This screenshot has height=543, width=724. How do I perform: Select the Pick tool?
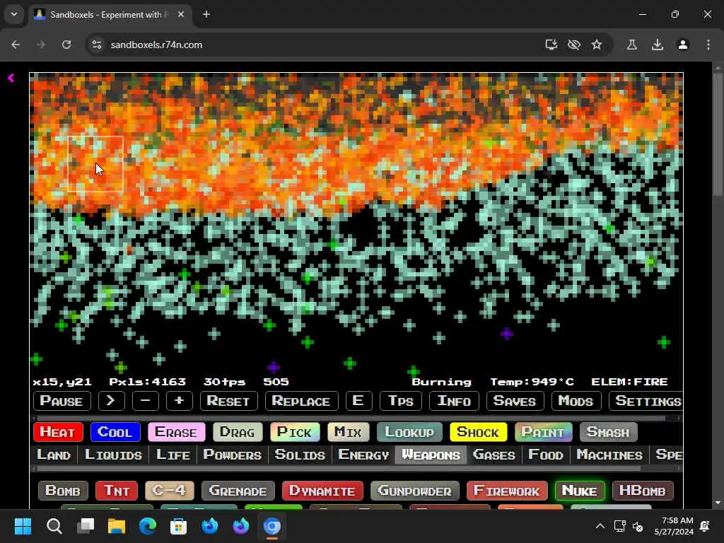coord(295,432)
